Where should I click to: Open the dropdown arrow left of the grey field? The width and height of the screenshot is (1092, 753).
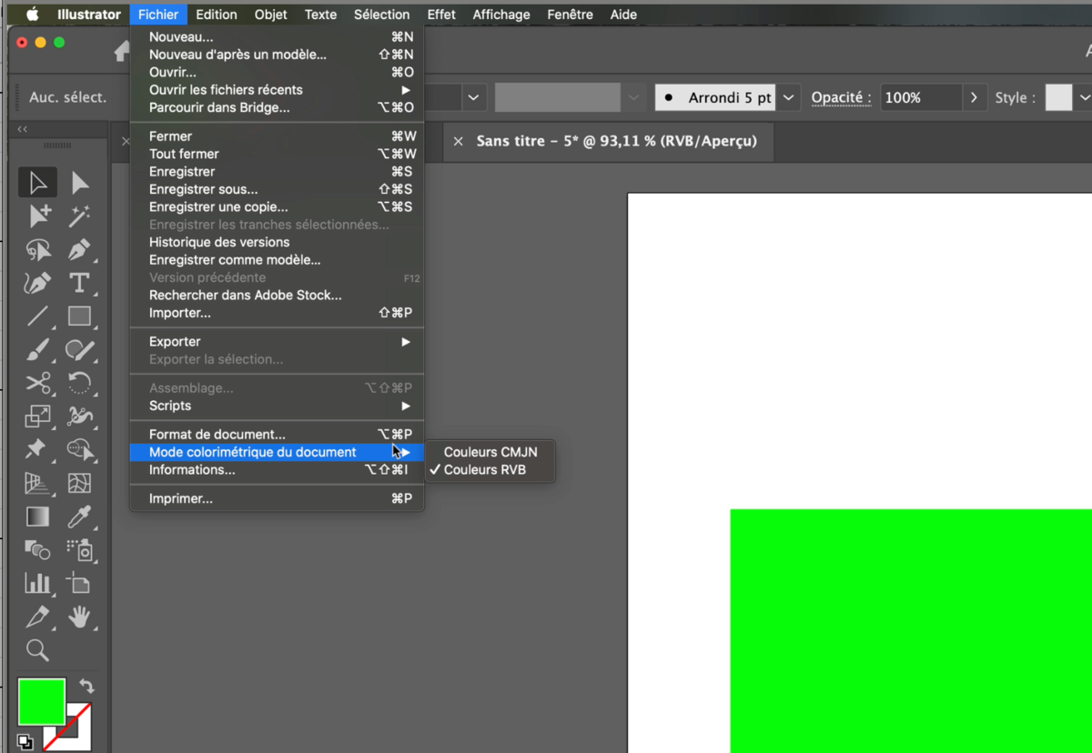(473, 97)
